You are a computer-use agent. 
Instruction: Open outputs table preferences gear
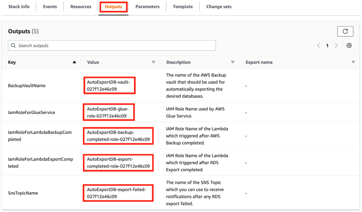click(349, 46)
